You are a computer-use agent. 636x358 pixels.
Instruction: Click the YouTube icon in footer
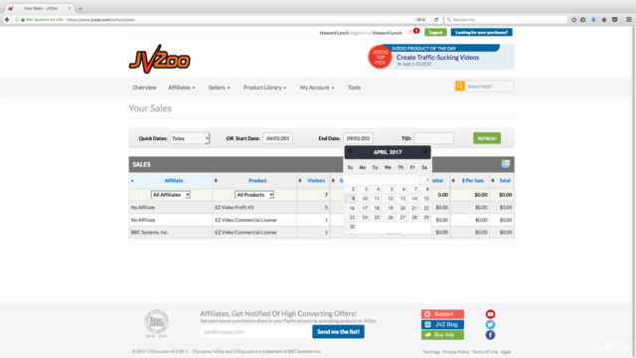point(490,314)
